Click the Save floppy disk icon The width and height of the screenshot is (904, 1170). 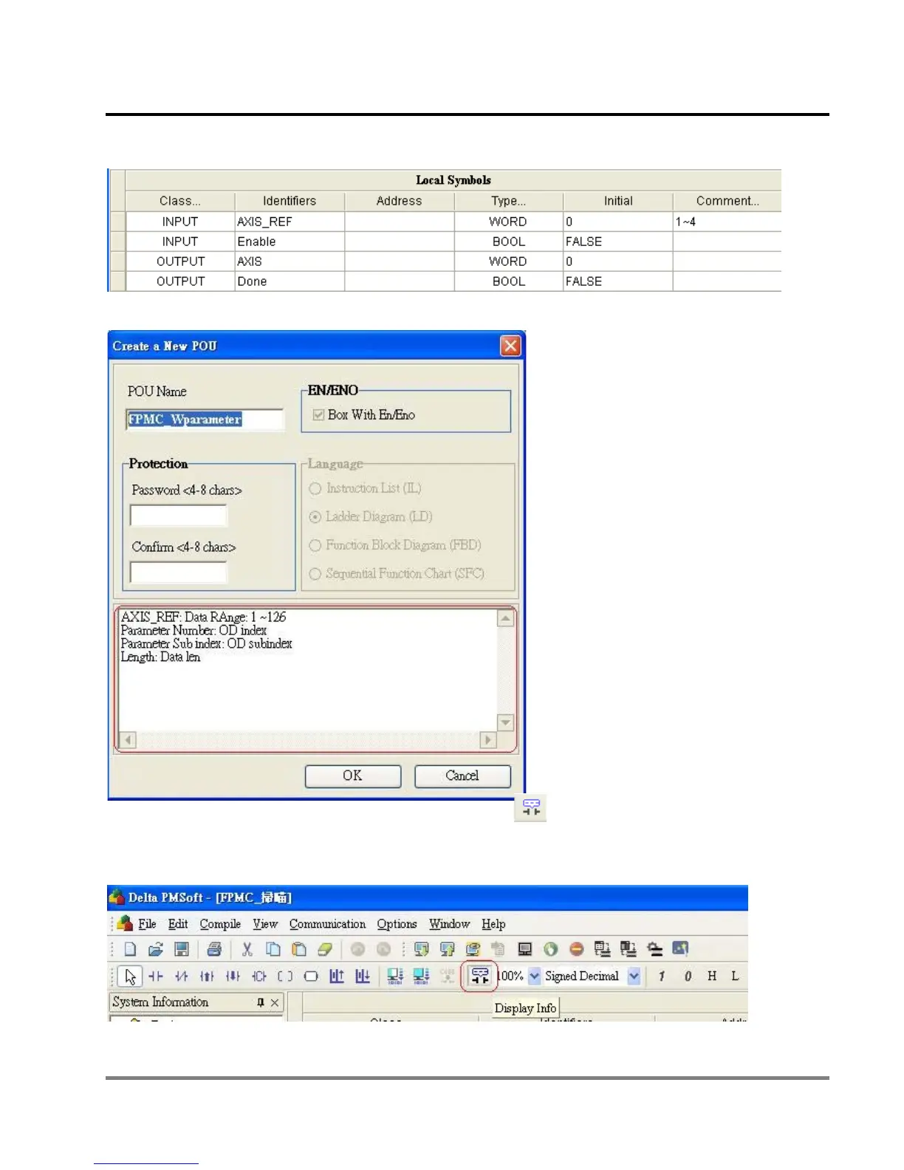click(x=182, y=949)
